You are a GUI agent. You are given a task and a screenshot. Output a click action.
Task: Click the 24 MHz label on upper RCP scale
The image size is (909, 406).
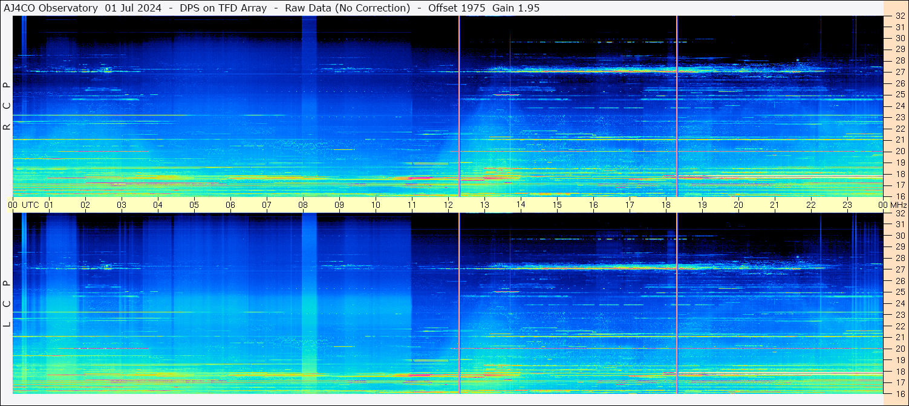pos(899,106)
